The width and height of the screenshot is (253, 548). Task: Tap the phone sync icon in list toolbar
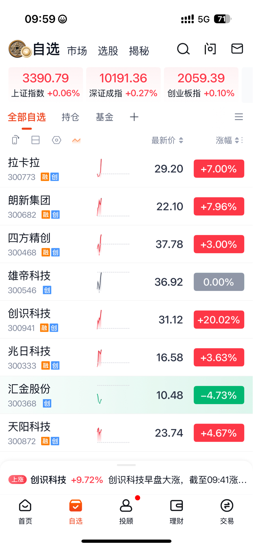15,140
